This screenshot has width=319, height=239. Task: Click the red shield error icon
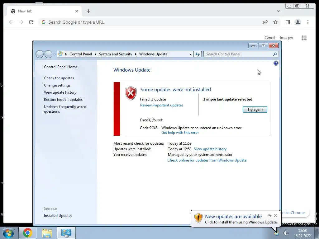tap(131, 93)
